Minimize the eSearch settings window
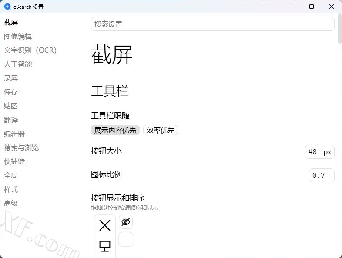342x258 pixels. pos(291,7)
